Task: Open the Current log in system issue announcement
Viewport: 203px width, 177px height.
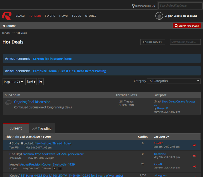Action: [52, 59]
